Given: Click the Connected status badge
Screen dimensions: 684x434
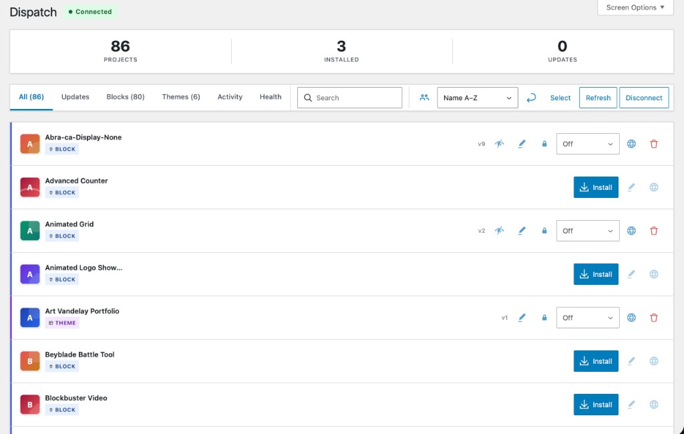Looking at the screenshot, I should (90, 12).
